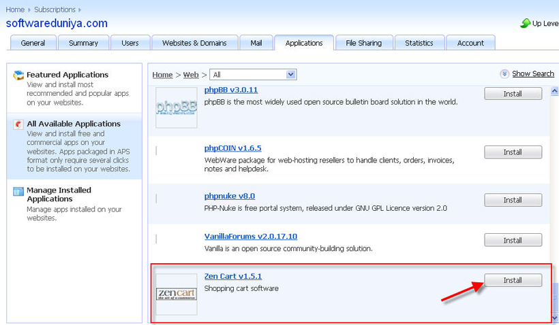Install phpCOIN v1.6.5
559x325 pixels.
[513, 152]
